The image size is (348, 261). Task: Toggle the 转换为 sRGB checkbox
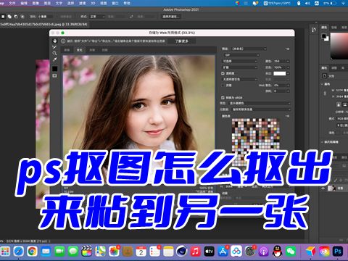[223, 98]
